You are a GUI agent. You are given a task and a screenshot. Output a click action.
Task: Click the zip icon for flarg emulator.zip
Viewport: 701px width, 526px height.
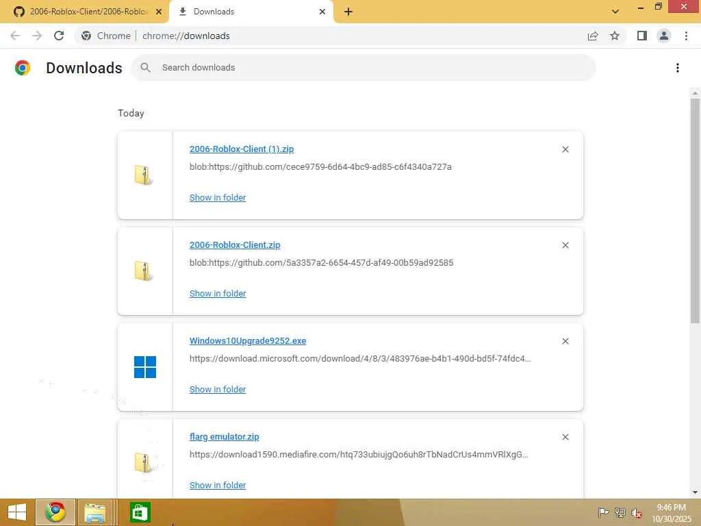coord(144,462)
